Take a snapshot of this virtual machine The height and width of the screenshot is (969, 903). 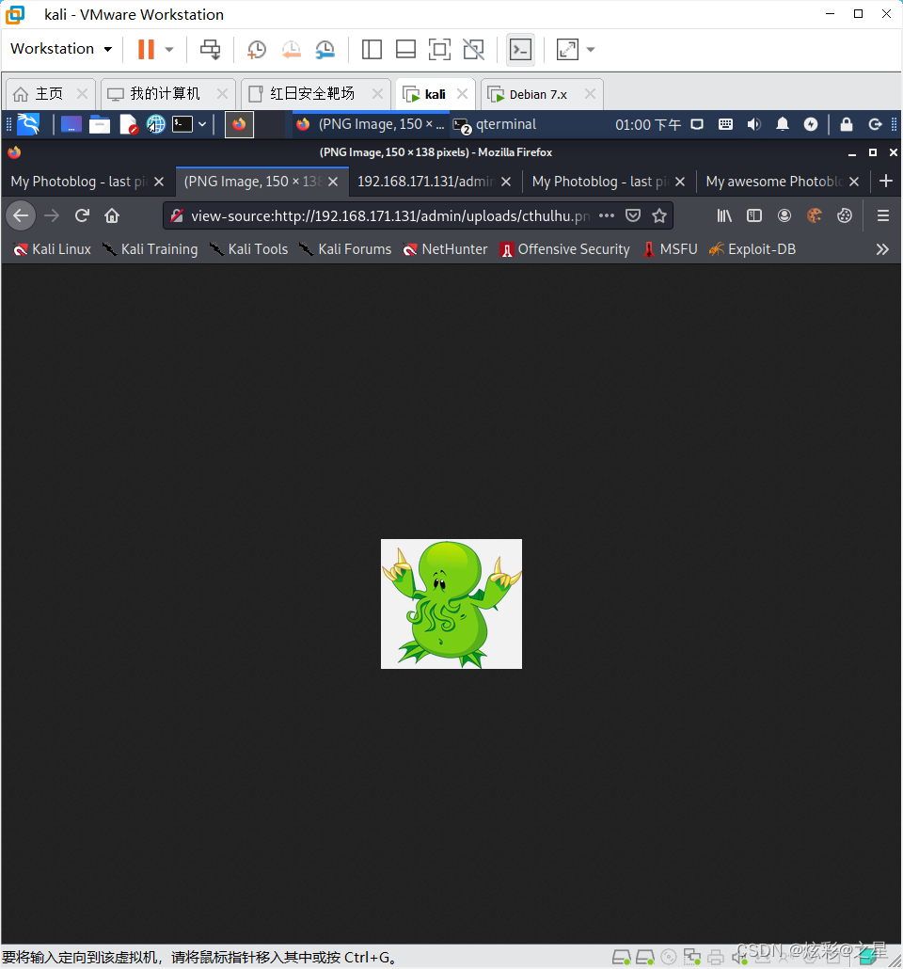tap(256, 50)
